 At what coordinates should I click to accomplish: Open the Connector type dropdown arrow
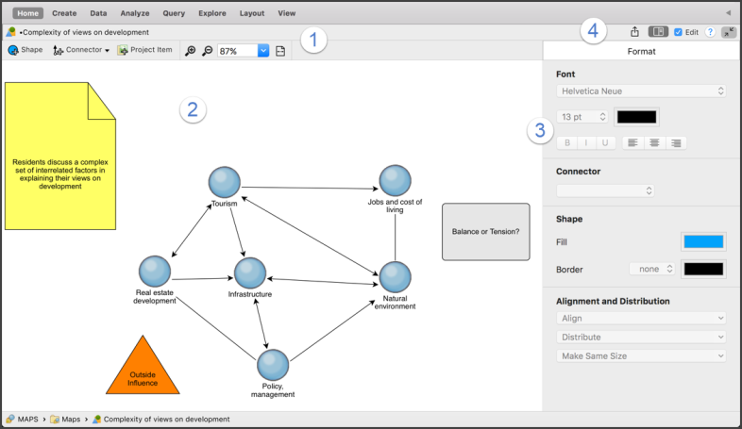coord(107,51)
